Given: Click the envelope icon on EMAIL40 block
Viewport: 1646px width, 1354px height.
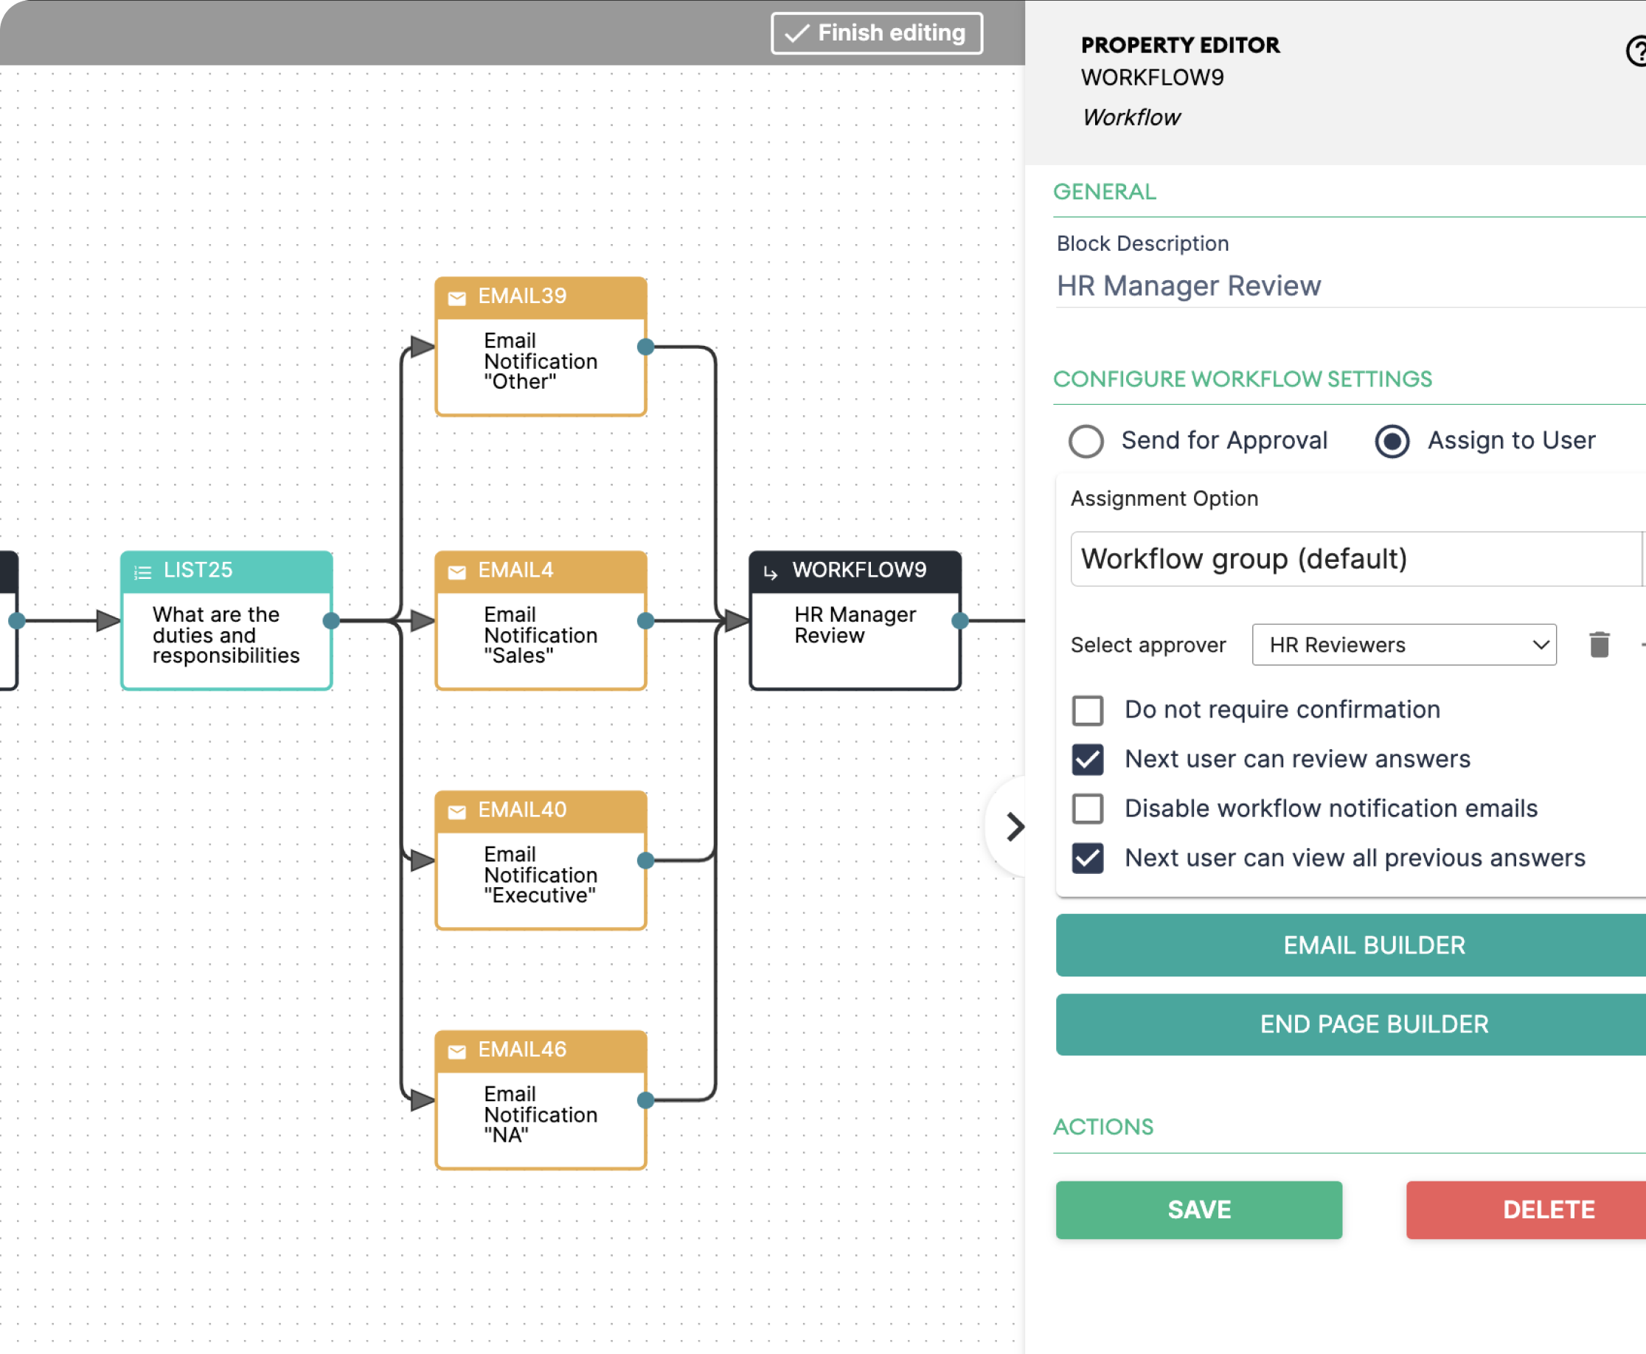Looking at the screenshot, I should tap(457, 812).
